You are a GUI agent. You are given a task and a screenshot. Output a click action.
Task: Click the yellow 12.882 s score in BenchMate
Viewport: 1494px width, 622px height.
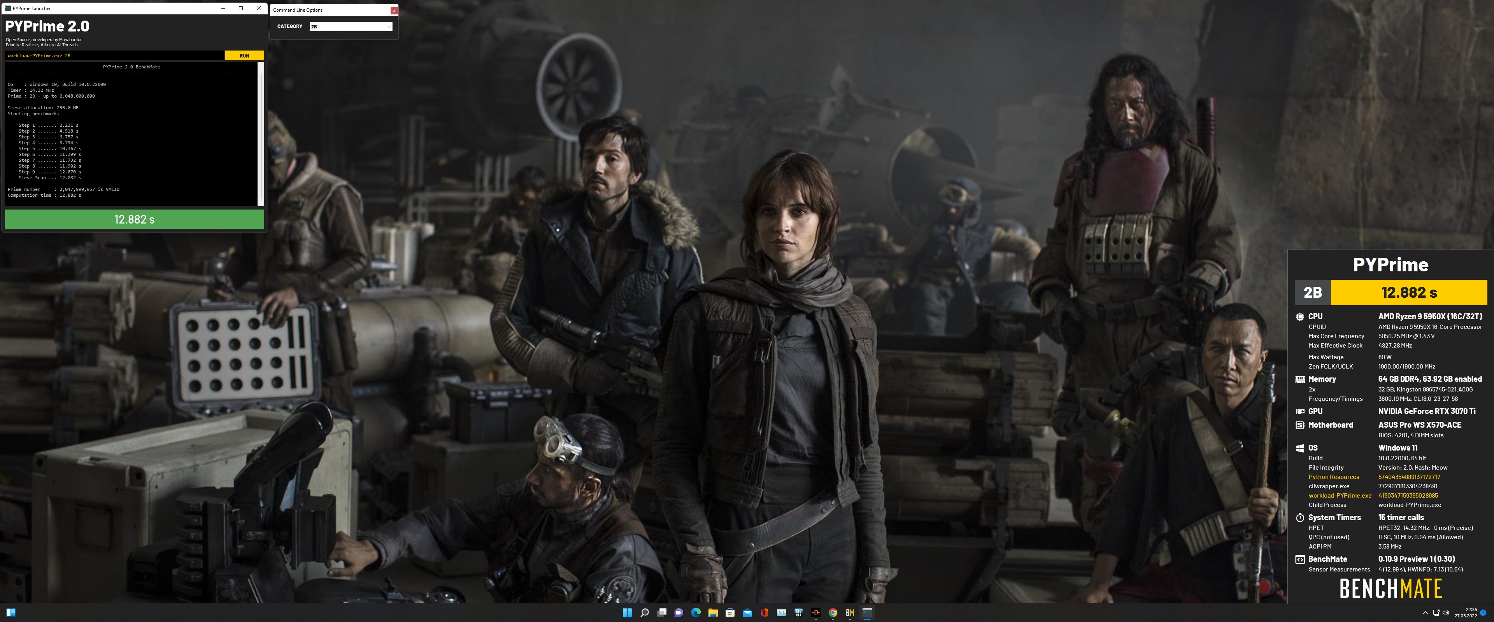click(x=1409, y=293)
